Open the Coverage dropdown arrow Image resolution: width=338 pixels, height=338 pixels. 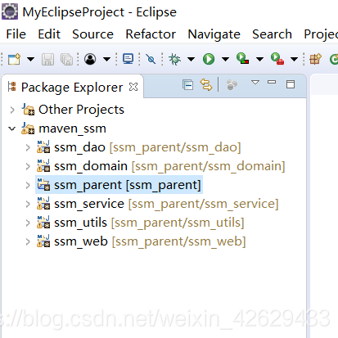coord(259,59)
